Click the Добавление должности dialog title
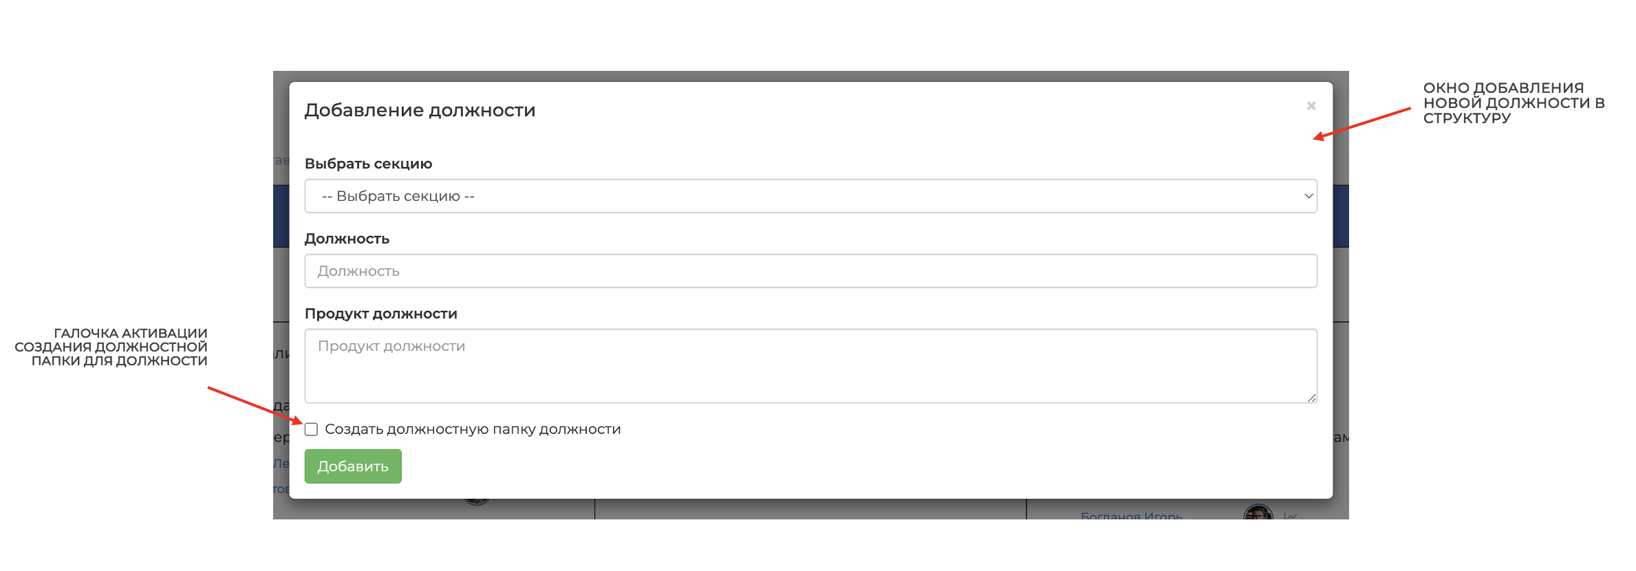1636x571 pixels. 420,110
